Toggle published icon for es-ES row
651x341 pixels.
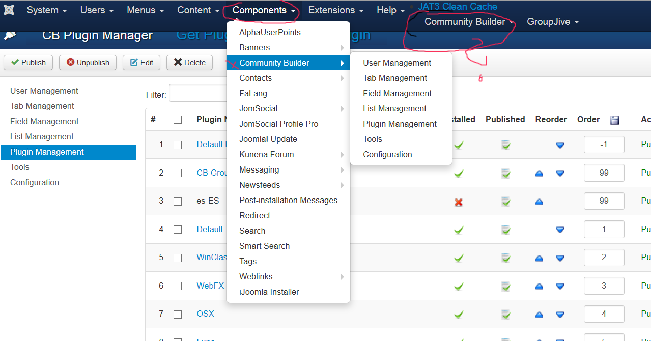tap(505, 201)
